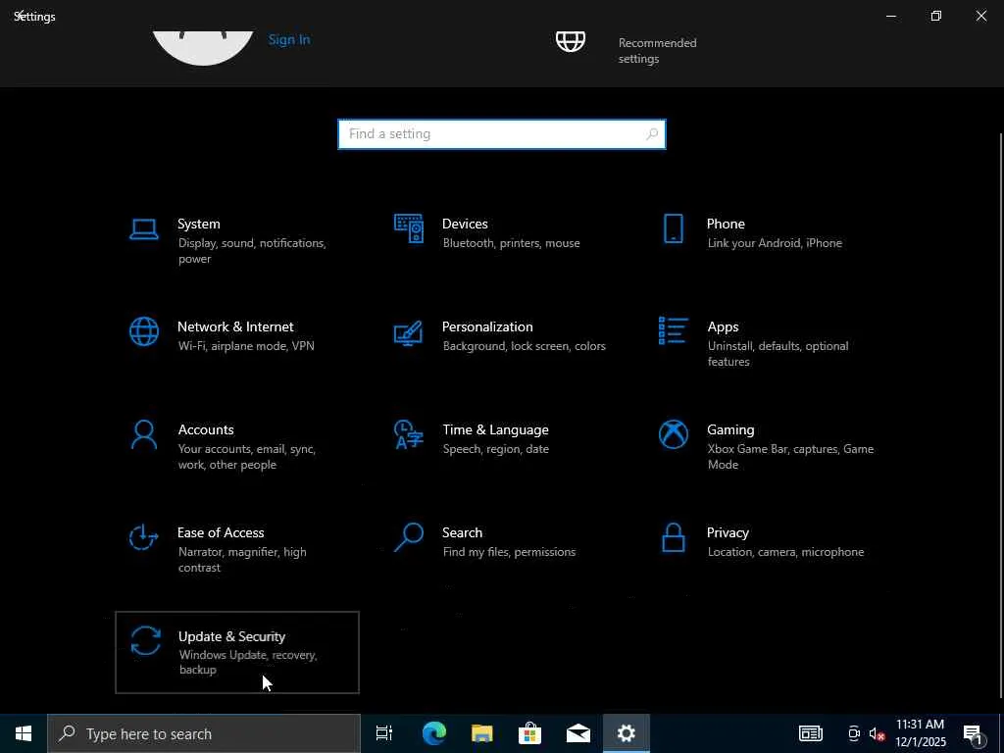Open Microsoft Edge from the taskbar
Image resolution: width=1004 pixels, height=753 pixels.
pyautogui.click(x=433, y=733)
